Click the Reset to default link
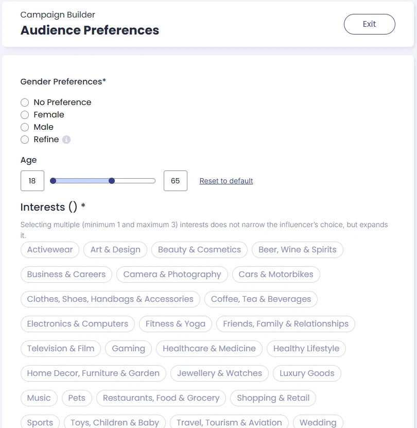 (226, 181)
